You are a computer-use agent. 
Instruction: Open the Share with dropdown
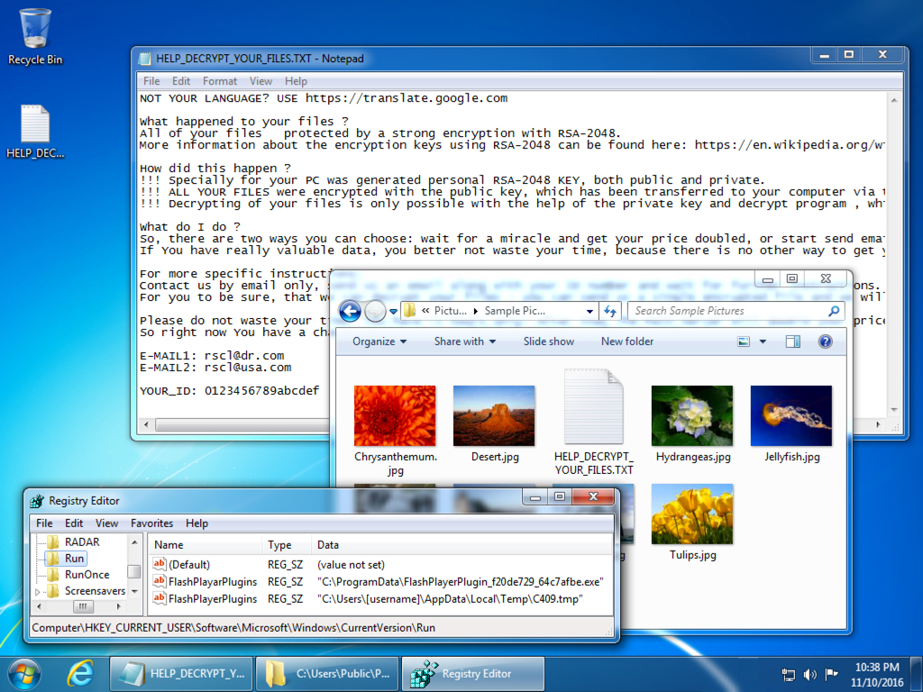tap(464, 341)
